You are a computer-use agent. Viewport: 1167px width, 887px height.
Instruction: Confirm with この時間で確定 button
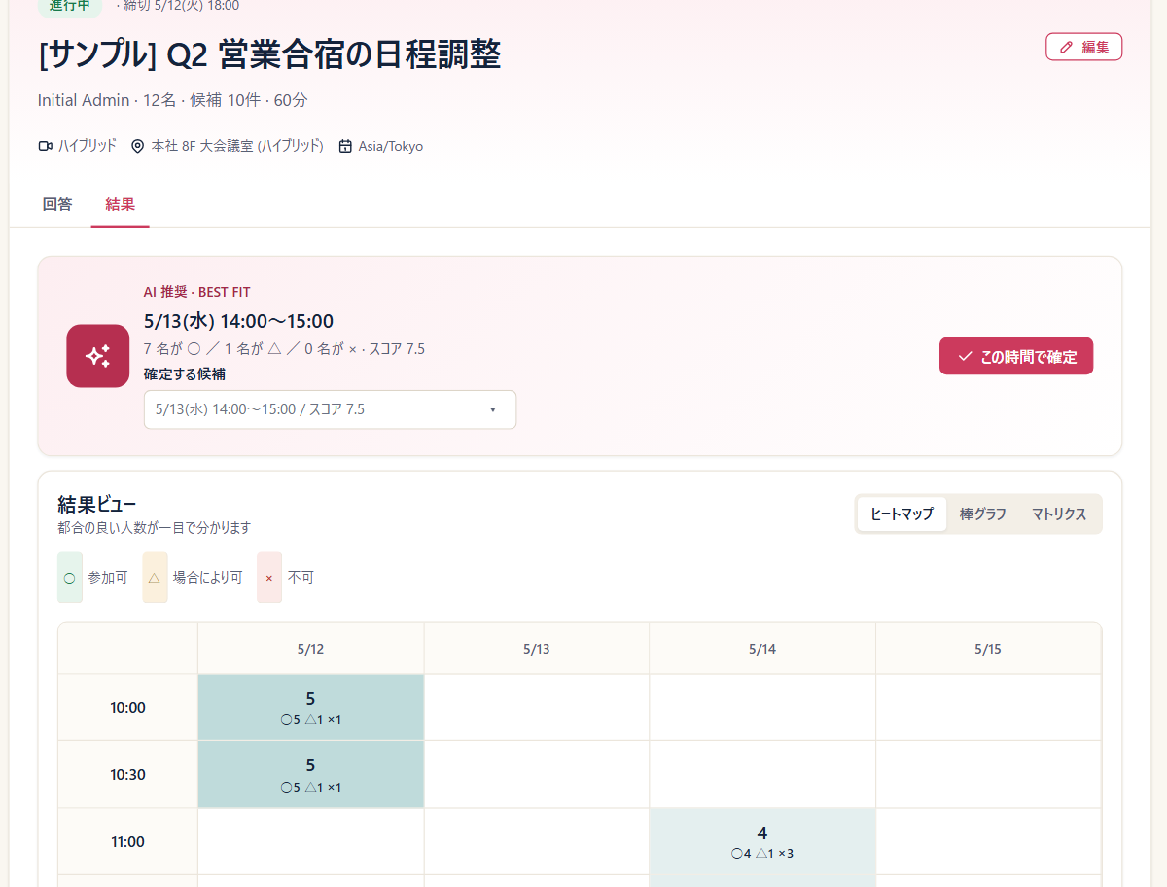1016,356
